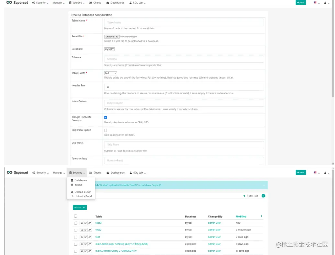Image resolution: width=335 pixels, height=255 pixels.
Task: Click the vertical scrollbar of the form page
Action: click(x=333, y=49)
